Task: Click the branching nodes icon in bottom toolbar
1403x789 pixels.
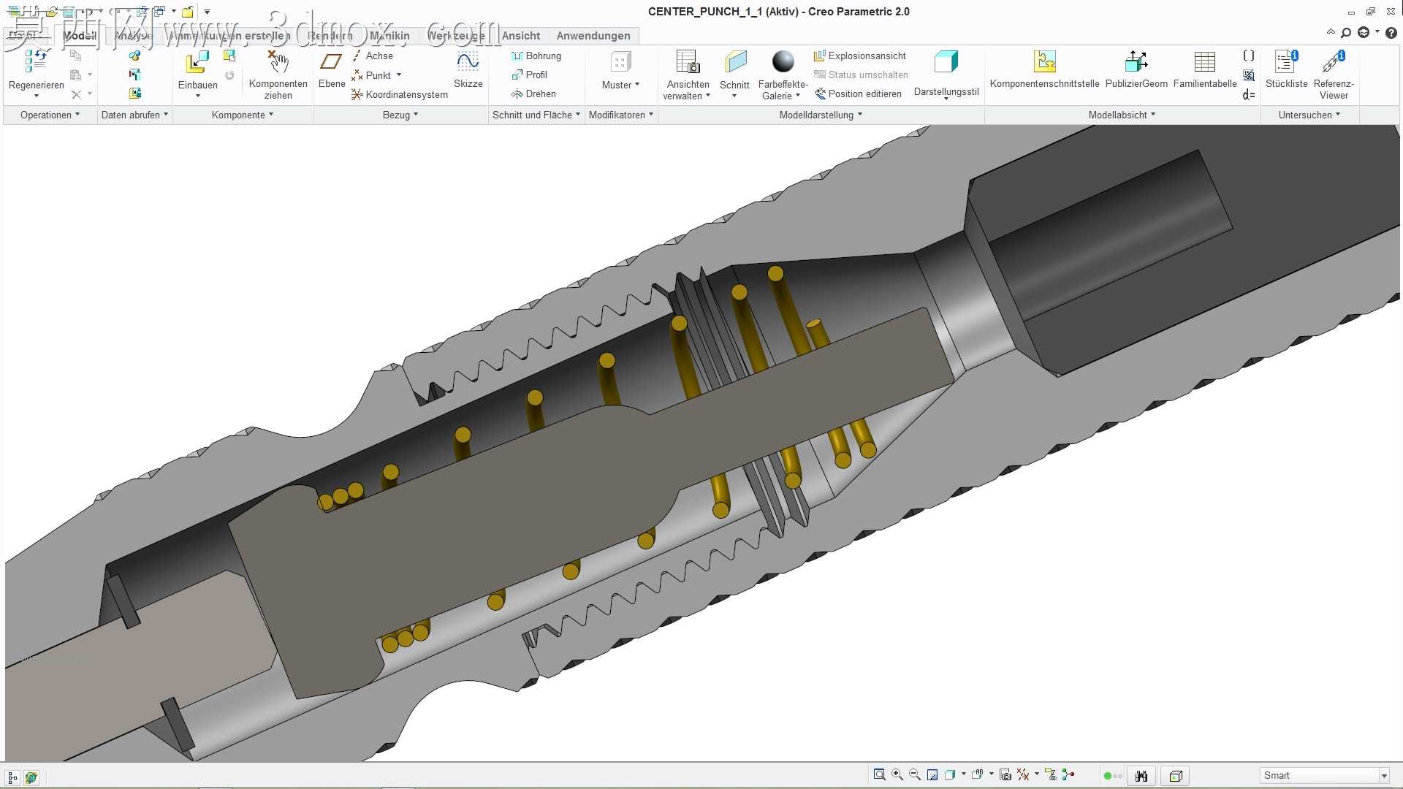Action: pyautogui.click(x=1069, y=774)
